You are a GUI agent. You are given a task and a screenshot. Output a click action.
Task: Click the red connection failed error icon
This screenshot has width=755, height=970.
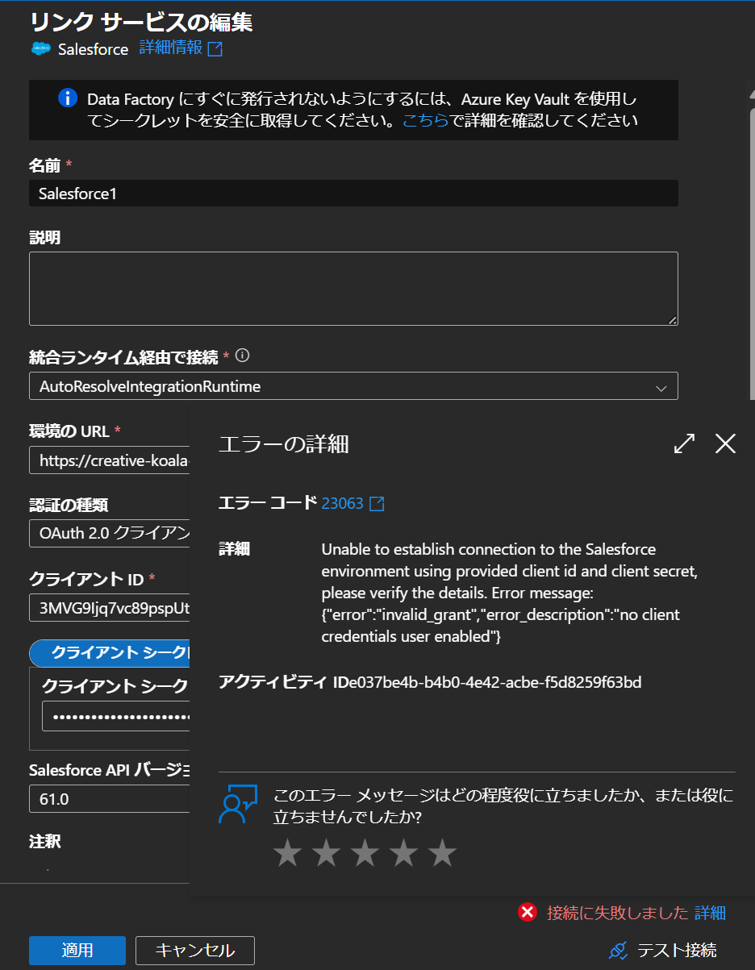[528, 912]
